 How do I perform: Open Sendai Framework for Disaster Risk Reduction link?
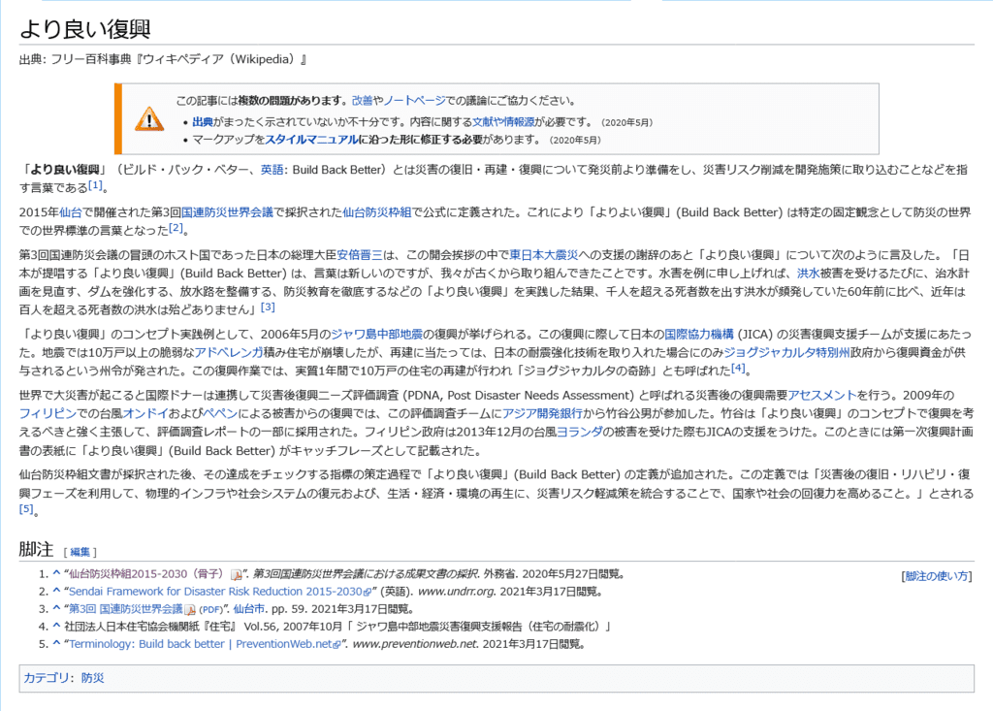point(215,592)
